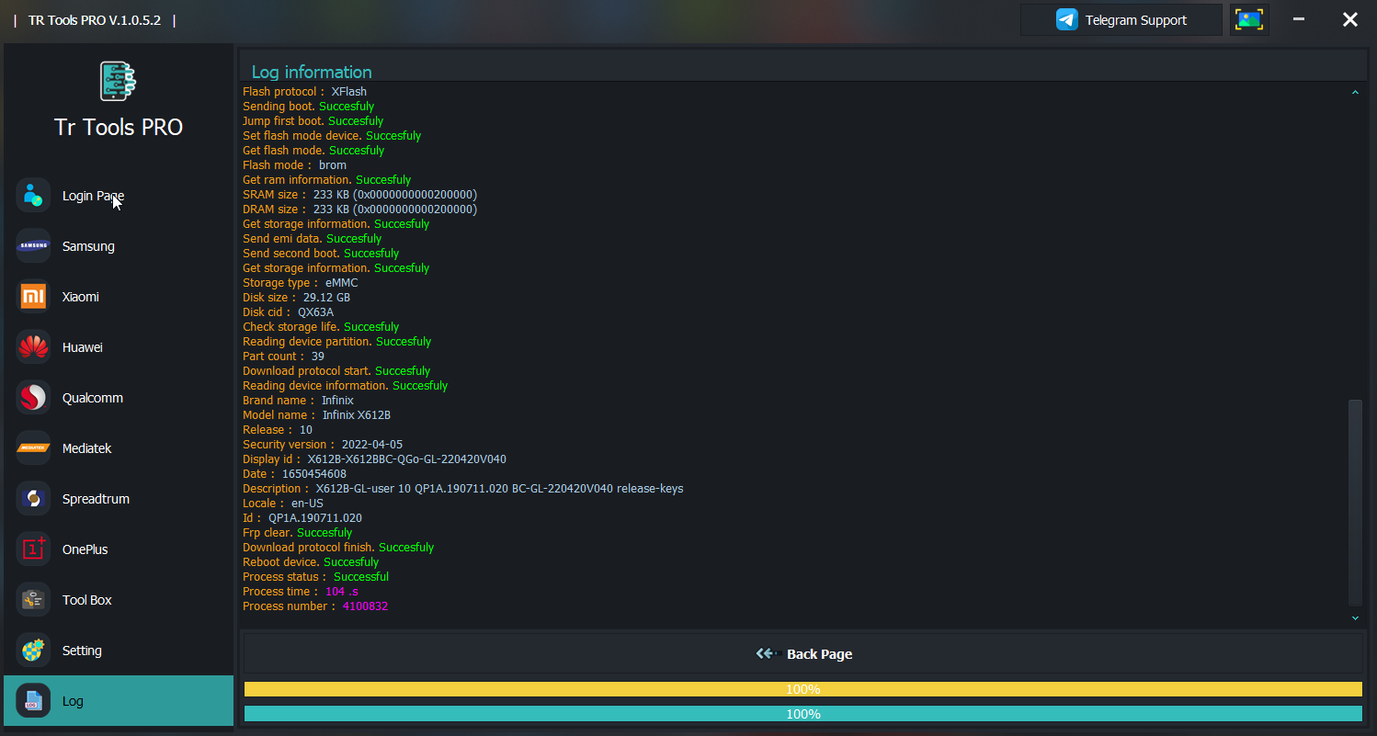Viewport: 1377px width, 736px height.
Task: Click the Telegram paper-plane icon
Action: pyautogui.click(x=1067, y=20)
